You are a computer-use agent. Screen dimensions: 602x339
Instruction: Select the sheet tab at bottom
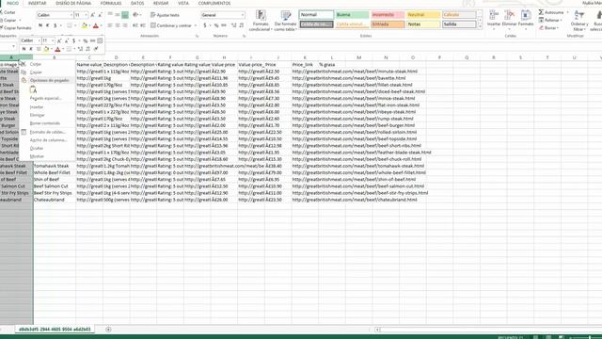tap(55, 330)
